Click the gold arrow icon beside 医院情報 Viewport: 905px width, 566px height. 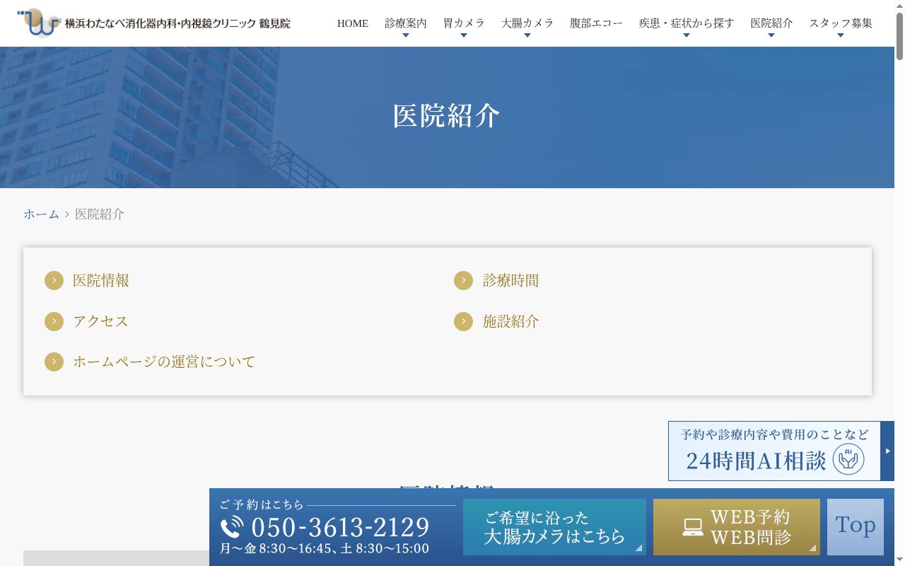coord(54,281)
